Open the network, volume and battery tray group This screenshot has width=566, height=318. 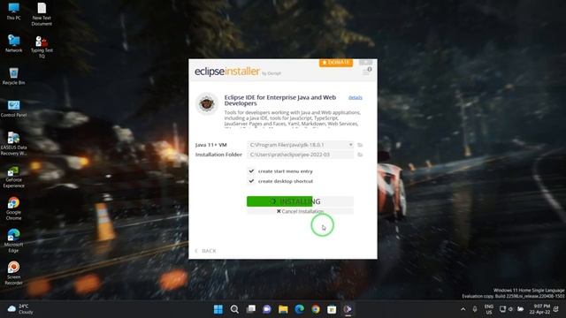(511, 309)
